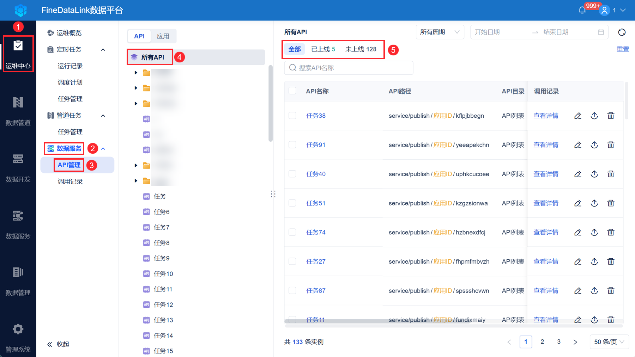Open 查看详情 for 任务38
Viewport: 635px width, 357px height.
(546, 116)
